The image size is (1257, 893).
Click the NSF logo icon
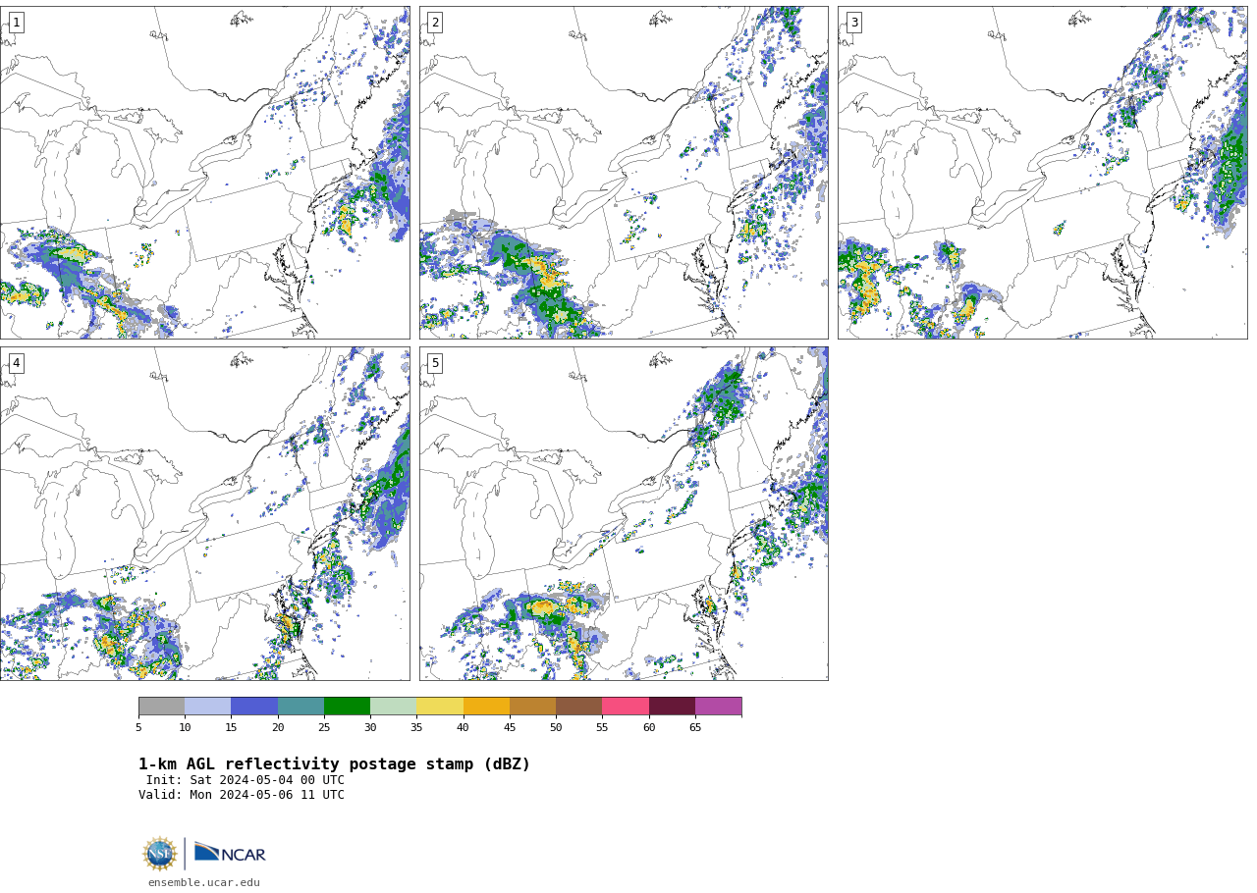coord(160,854)
